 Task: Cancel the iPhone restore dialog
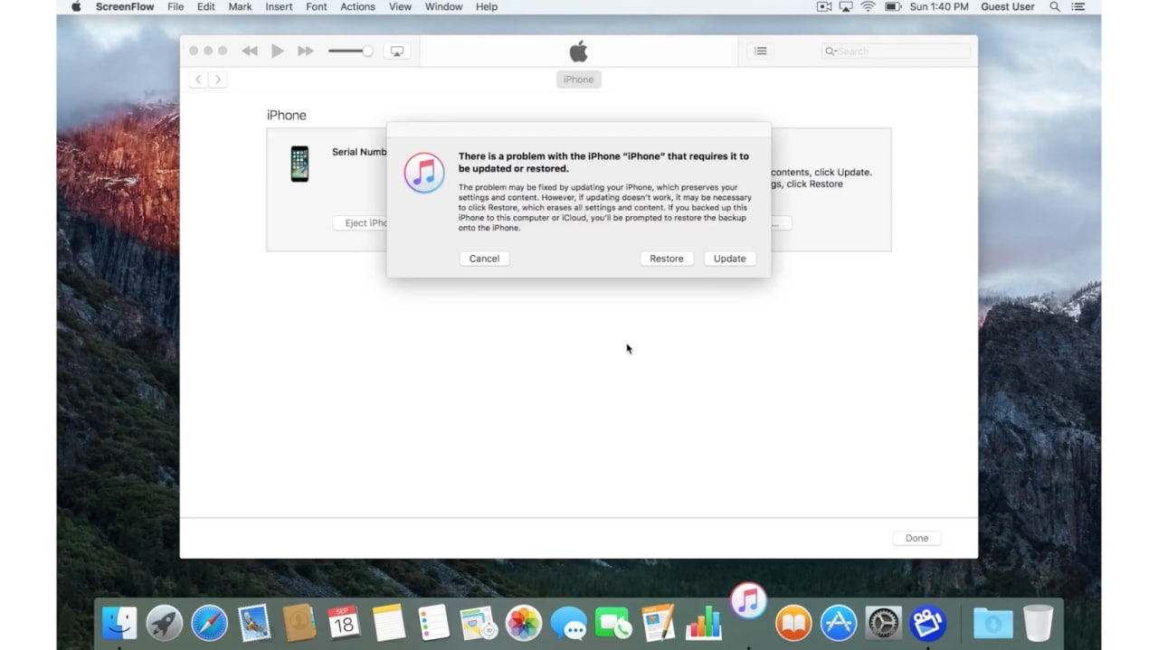click(x=484, y=259)
